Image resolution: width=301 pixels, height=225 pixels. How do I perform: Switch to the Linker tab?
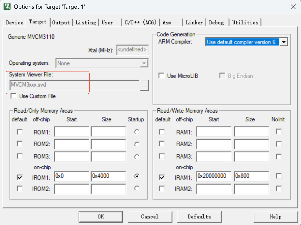pos(194,23)
